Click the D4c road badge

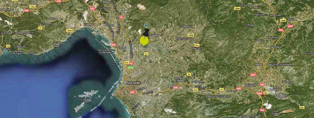pyautogui.click(x=127, y=62)
